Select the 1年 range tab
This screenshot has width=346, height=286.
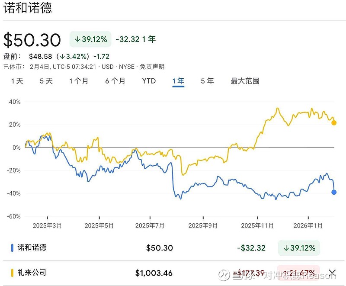tap(178, 81)
